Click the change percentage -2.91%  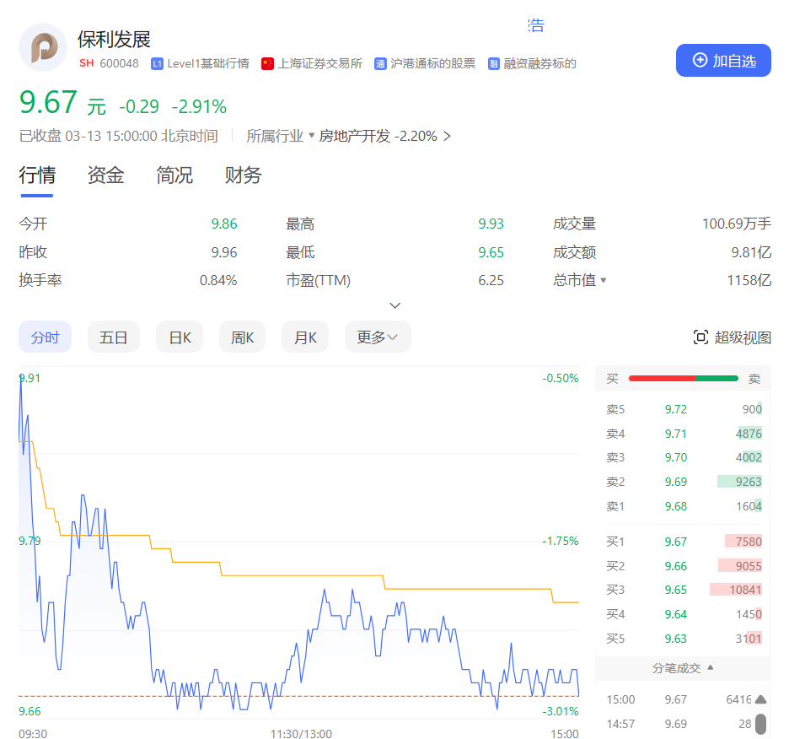(199, 107)
